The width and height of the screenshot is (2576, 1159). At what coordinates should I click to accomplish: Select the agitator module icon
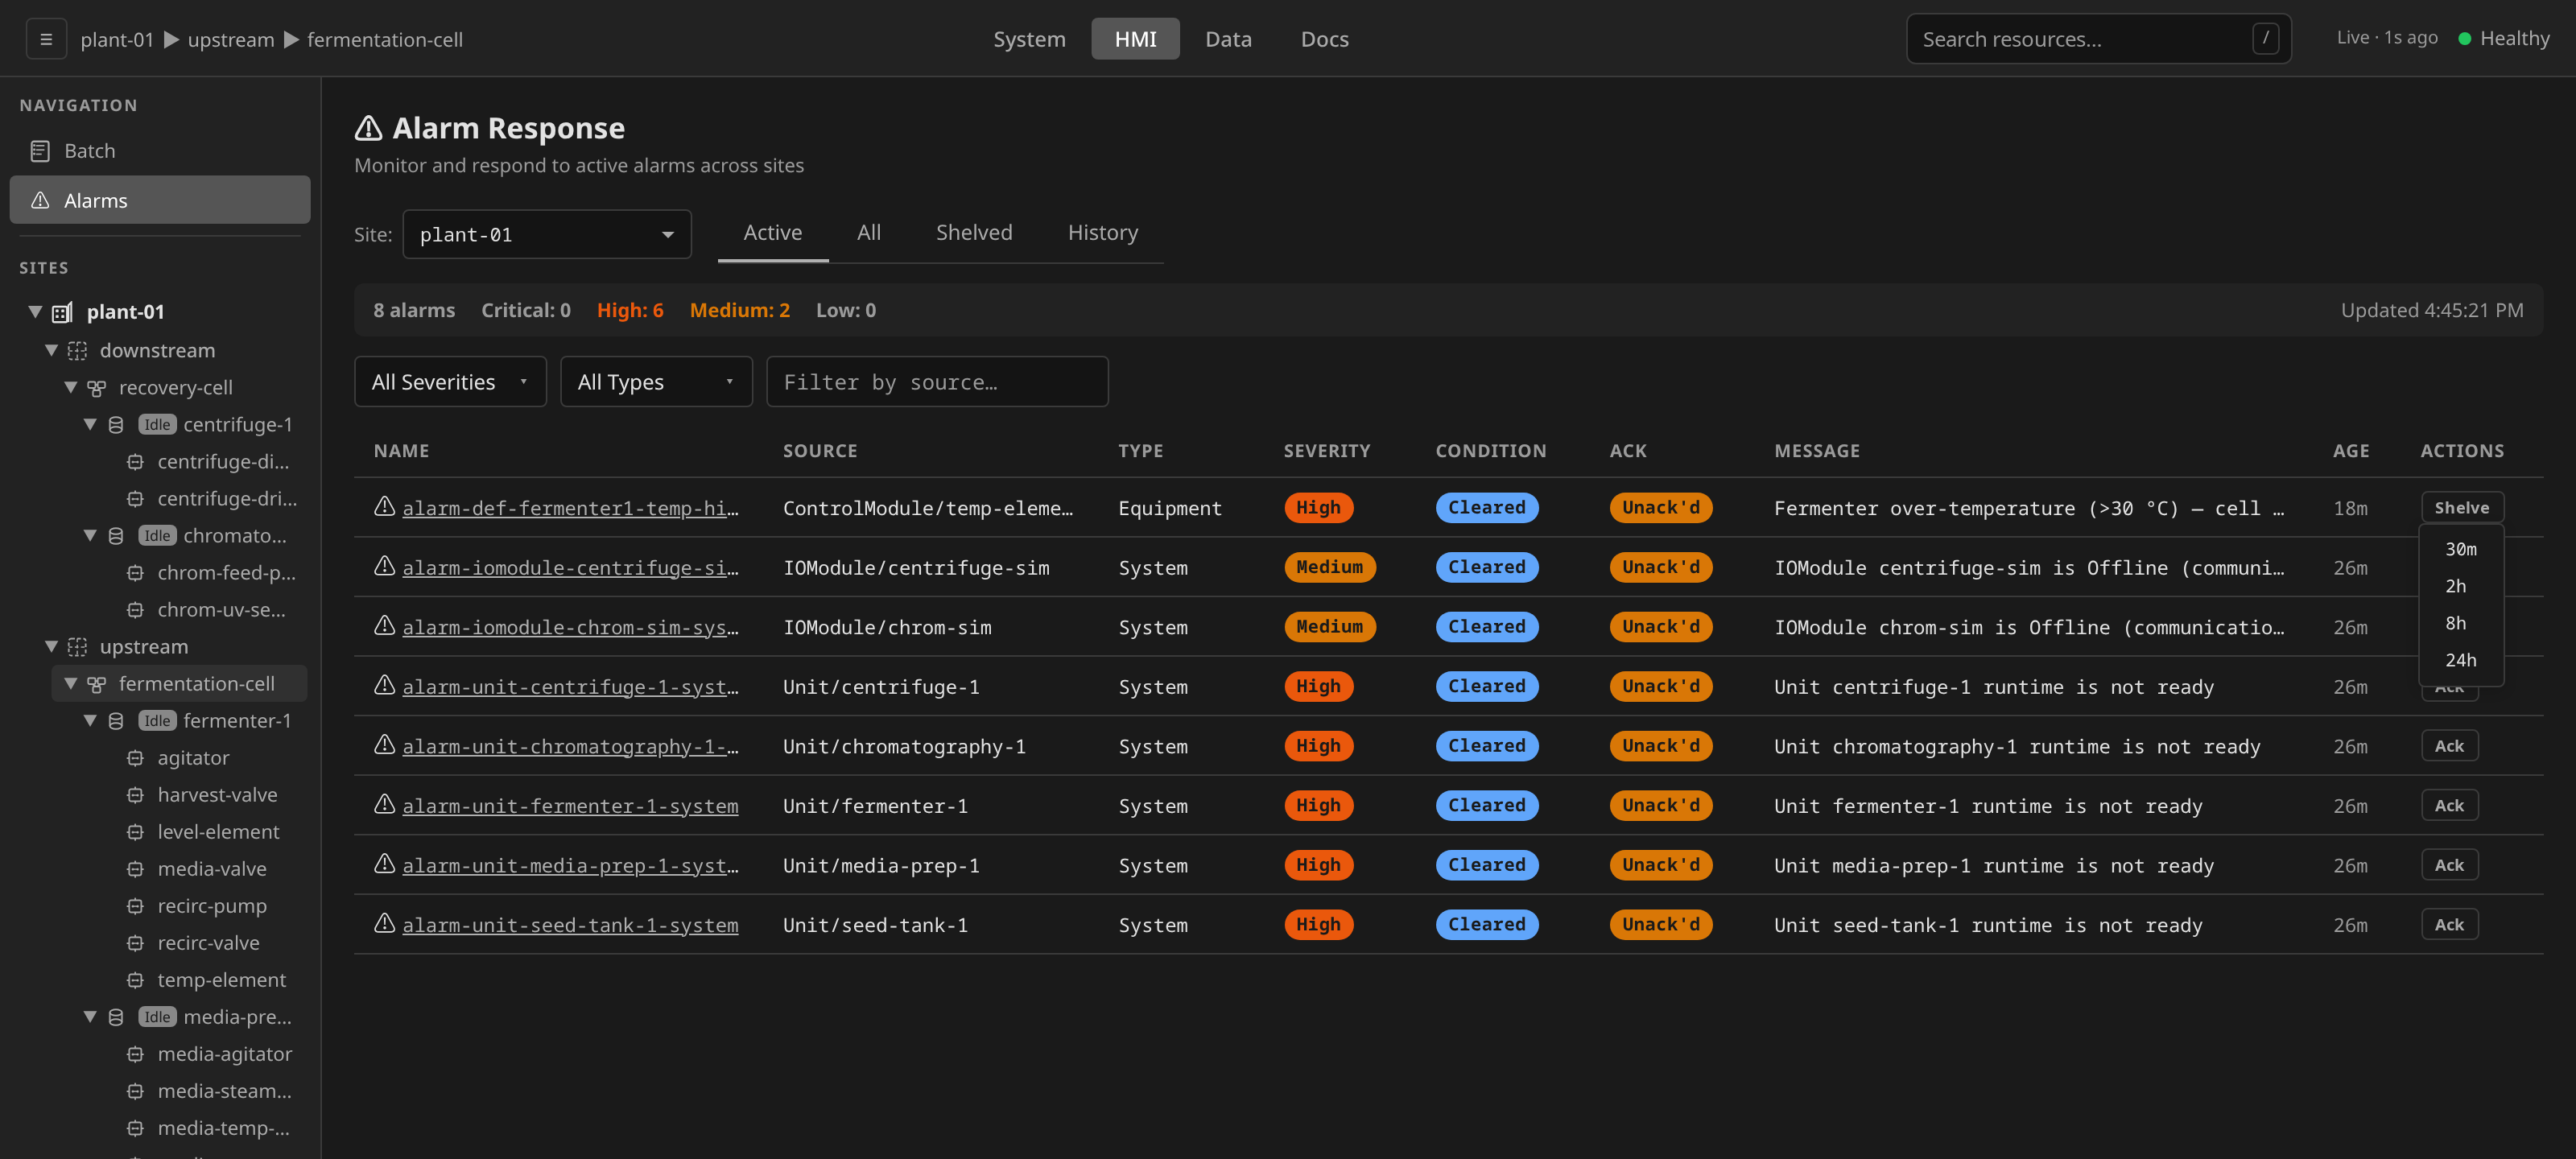(135, 757)
